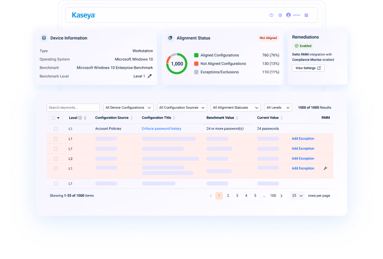
Task: Go to page 3
Action: tap(237, 196)
